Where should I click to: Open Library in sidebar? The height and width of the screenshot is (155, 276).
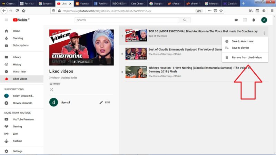click(x=22, y=57)
